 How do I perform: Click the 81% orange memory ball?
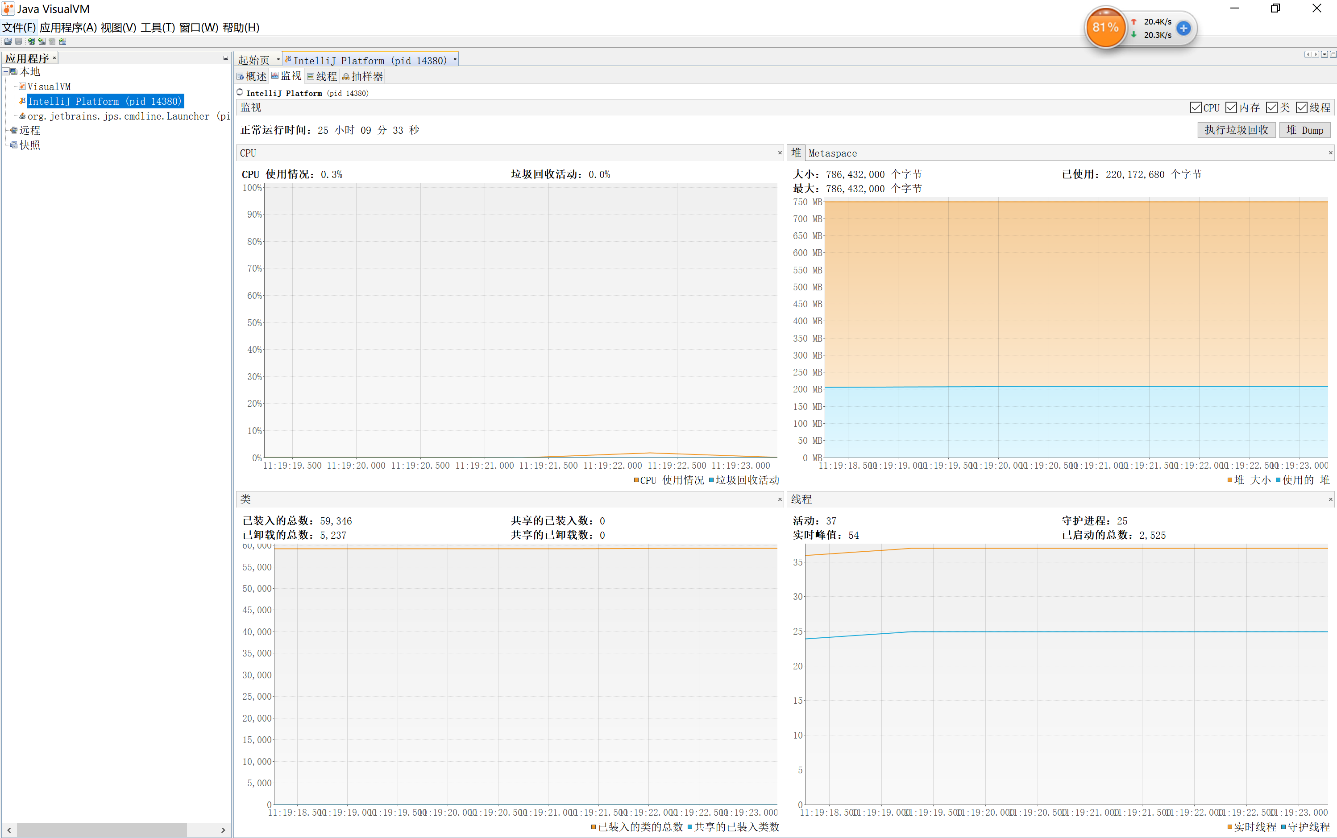point(1105,27)
